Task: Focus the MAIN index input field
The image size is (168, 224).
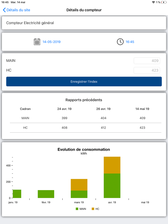Action: click(x=147, y=61)
